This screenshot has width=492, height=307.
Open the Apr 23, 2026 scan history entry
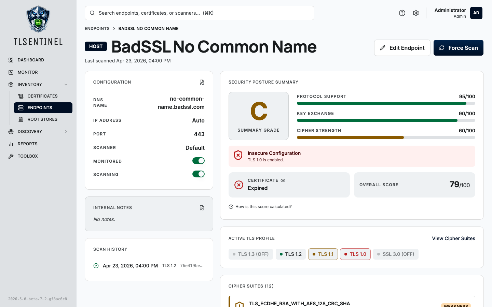tap(149, 266)
